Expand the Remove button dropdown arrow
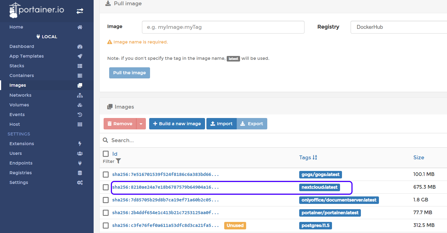This screenshot has width=447, height=233. pyautogui.click(x=141, y=124)
